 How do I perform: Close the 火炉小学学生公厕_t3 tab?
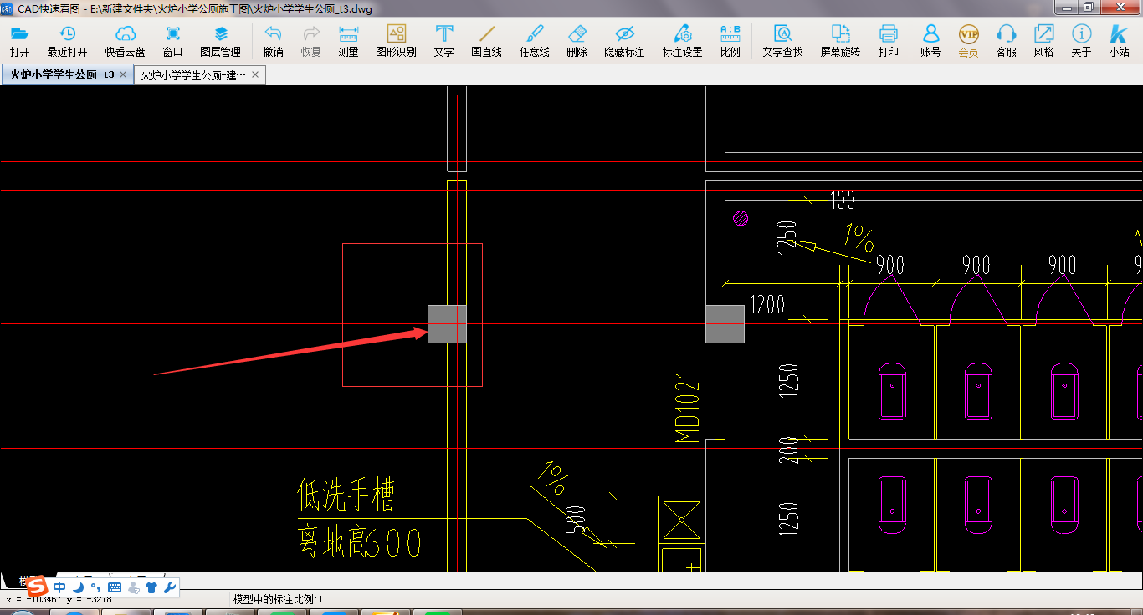point(123,74)
